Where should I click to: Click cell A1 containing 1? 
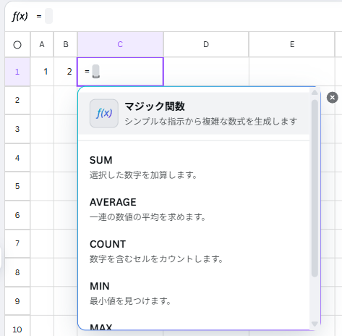click(x=42, y=72)
